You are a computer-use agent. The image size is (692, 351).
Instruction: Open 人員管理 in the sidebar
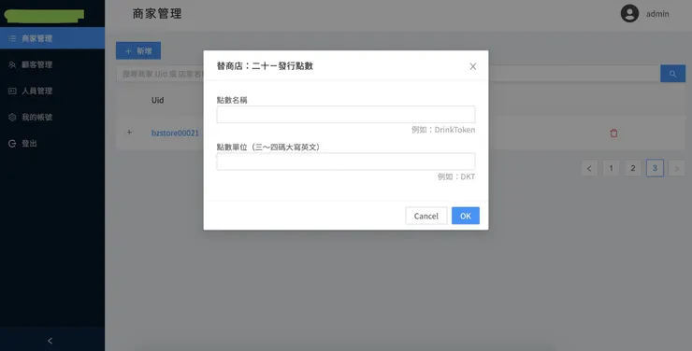point(52,91)
